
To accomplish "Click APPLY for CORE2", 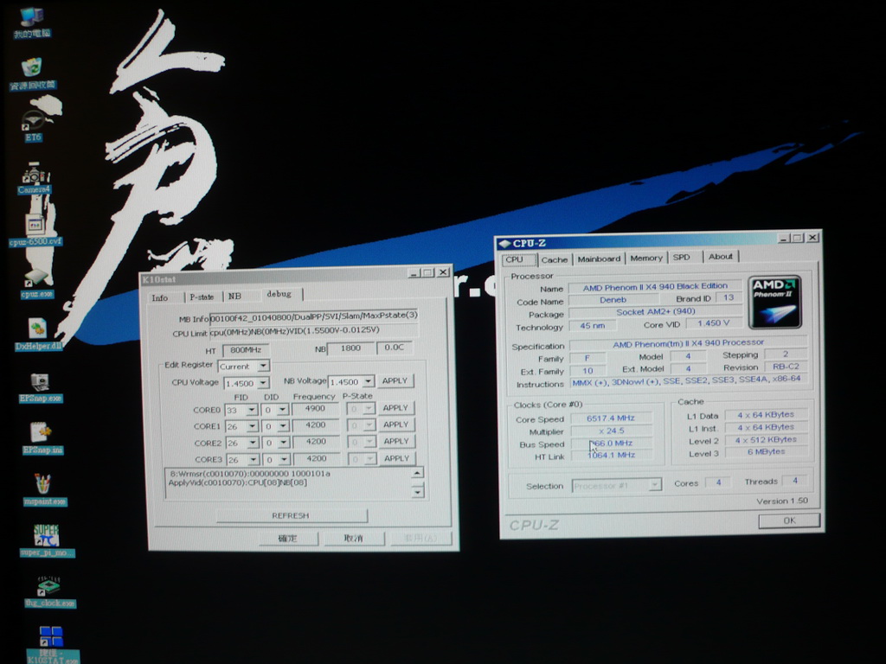I will (x=396, y=441).
